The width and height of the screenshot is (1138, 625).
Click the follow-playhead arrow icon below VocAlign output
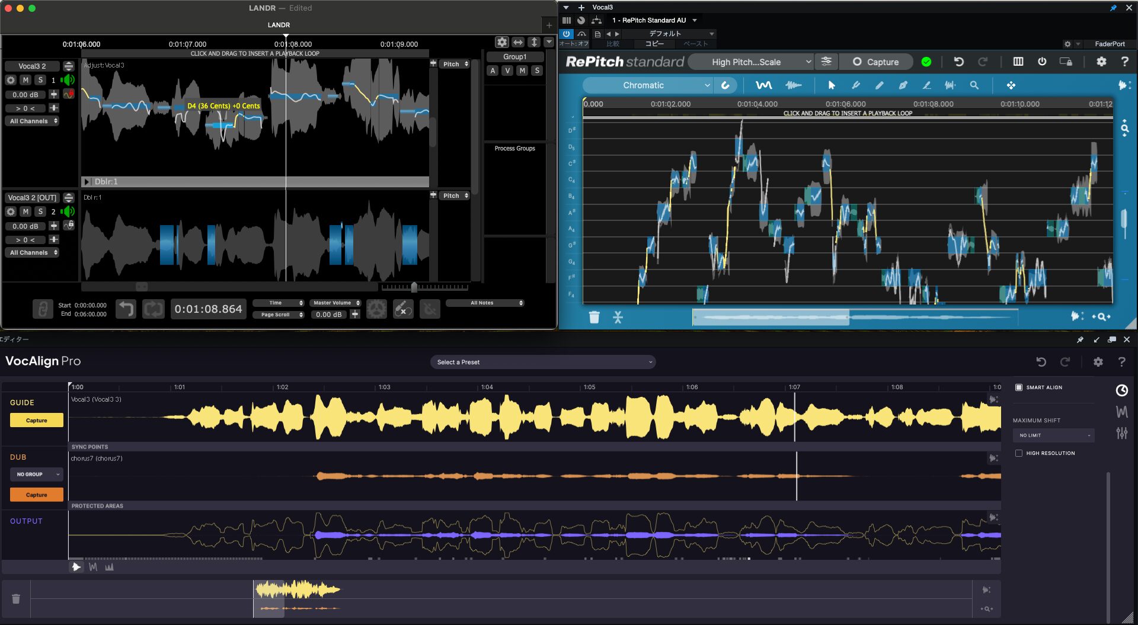[76, 567]
